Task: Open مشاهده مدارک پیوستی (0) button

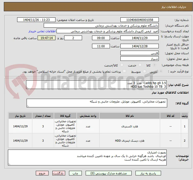Action: point(109,173)
